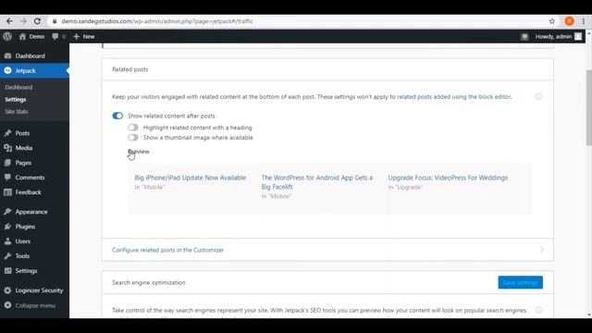Click the page vertical scrollbar
The image size is (592, 333).
pos(589,107)
